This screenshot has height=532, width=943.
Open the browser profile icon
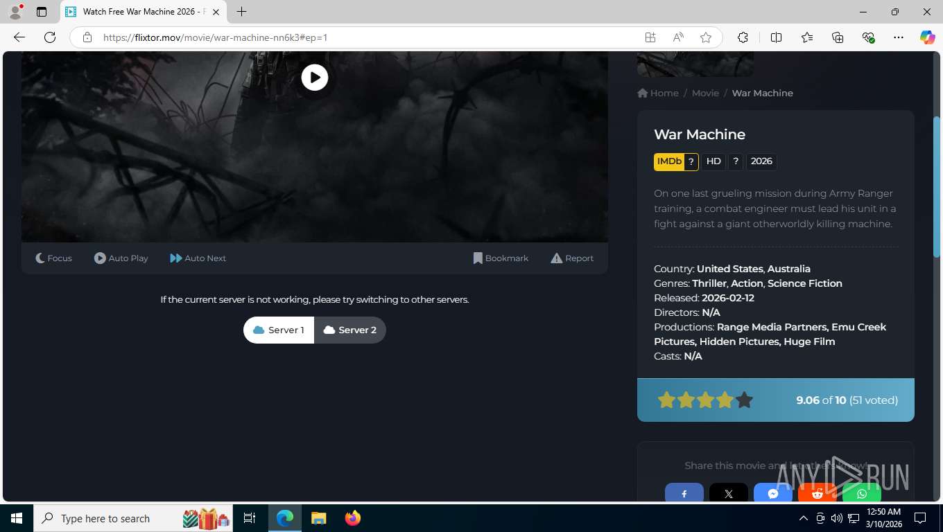pos(15,12)
